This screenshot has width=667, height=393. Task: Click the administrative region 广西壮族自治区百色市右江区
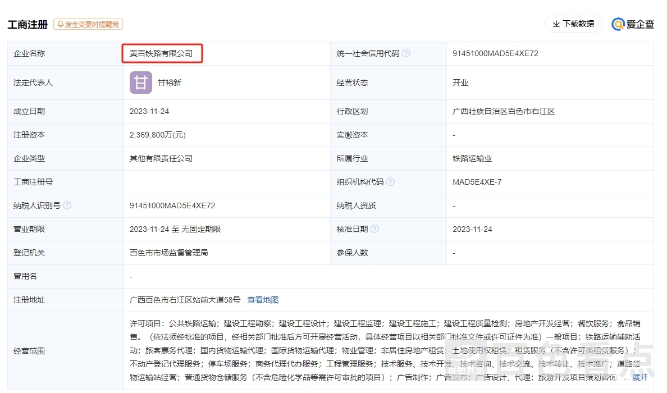coord(504,111)
